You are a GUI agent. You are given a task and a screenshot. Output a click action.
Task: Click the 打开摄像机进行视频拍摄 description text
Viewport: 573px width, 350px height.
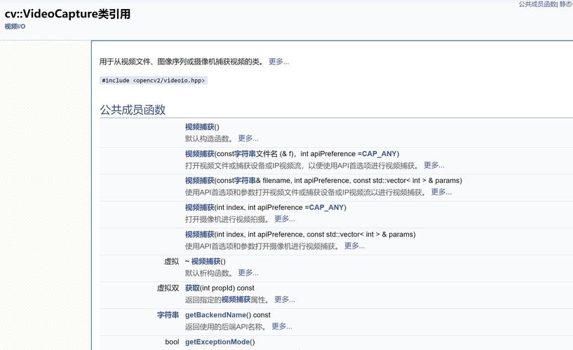(227, 219)
